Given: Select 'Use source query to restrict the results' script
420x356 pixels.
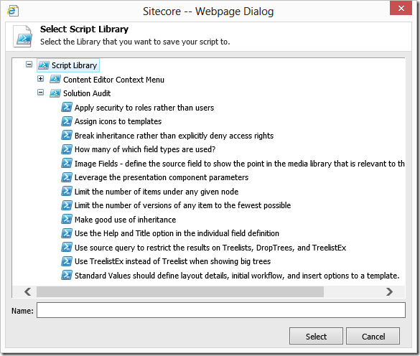Looking at the screenshot, I should (210, 248).
